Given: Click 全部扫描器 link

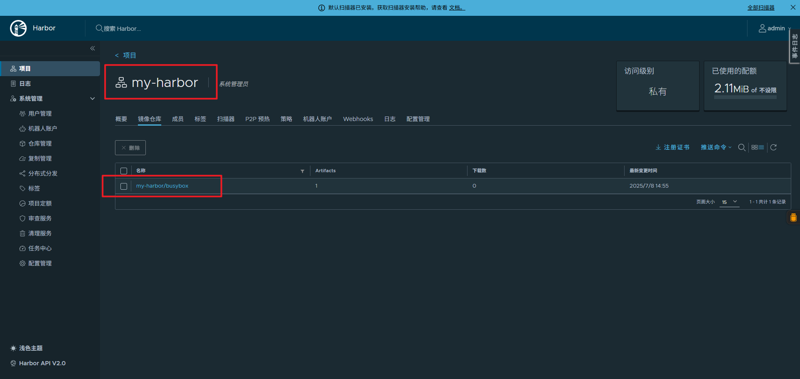Looking at the screenshot, I should 761,7.
